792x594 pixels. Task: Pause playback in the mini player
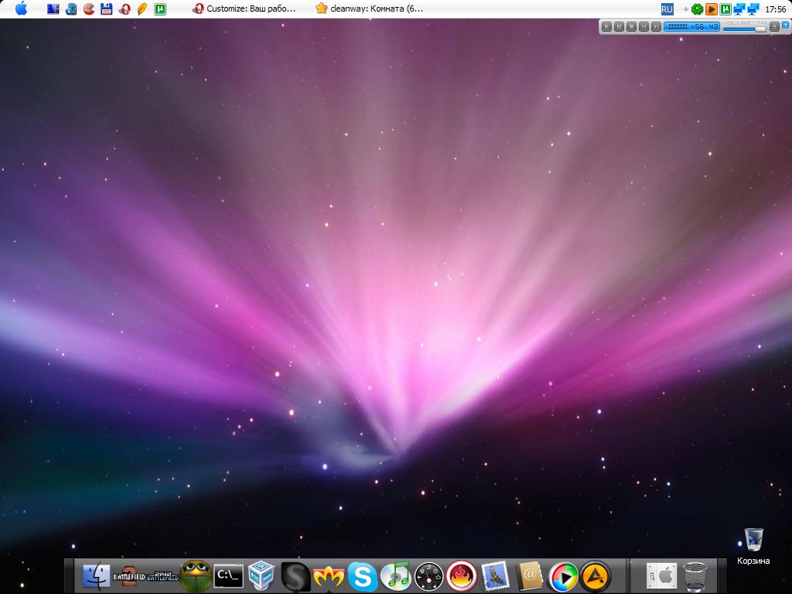coord(619,26)
